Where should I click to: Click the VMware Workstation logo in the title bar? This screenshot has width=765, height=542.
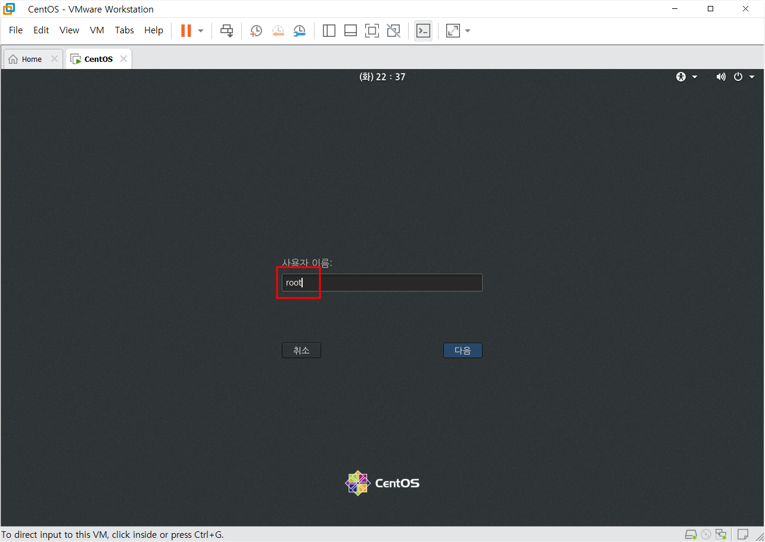tap(10, 9)
